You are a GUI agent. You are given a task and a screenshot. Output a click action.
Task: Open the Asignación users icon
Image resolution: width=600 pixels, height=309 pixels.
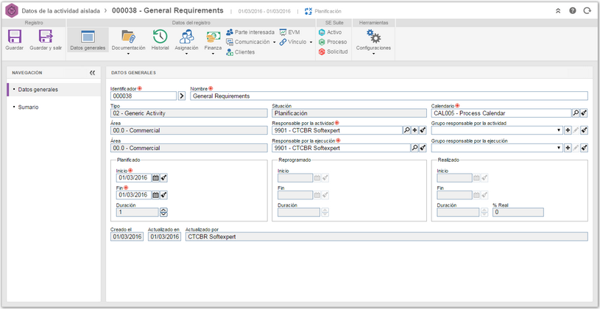click(187, 37)
